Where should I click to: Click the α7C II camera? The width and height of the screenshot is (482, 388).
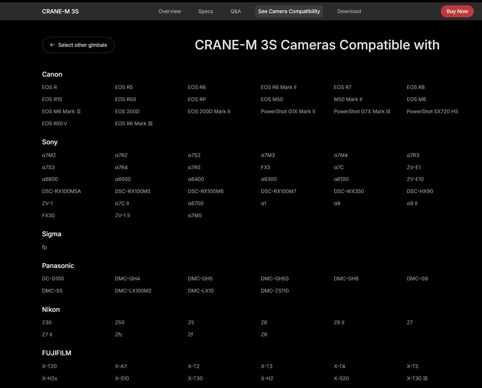point(122,203)
